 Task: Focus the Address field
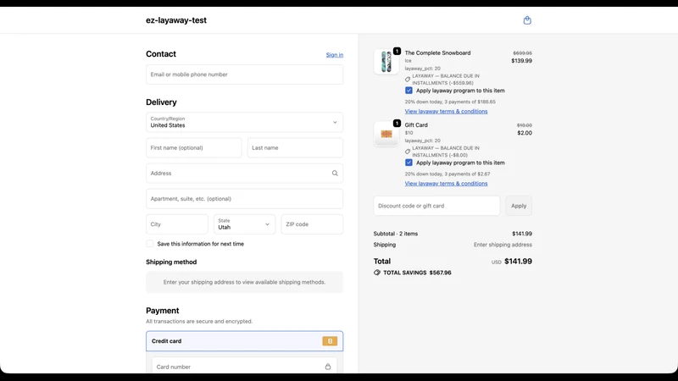(x=244, y=174)
